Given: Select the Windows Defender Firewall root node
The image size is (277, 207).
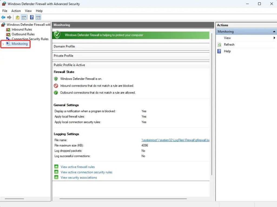Looking at the screenshot, I should (x=28, y=25).
